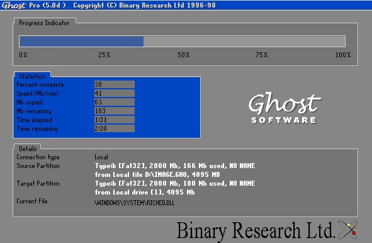Click the Ghost Software logo graphic

pyautogui.click(x=285, y=108)
